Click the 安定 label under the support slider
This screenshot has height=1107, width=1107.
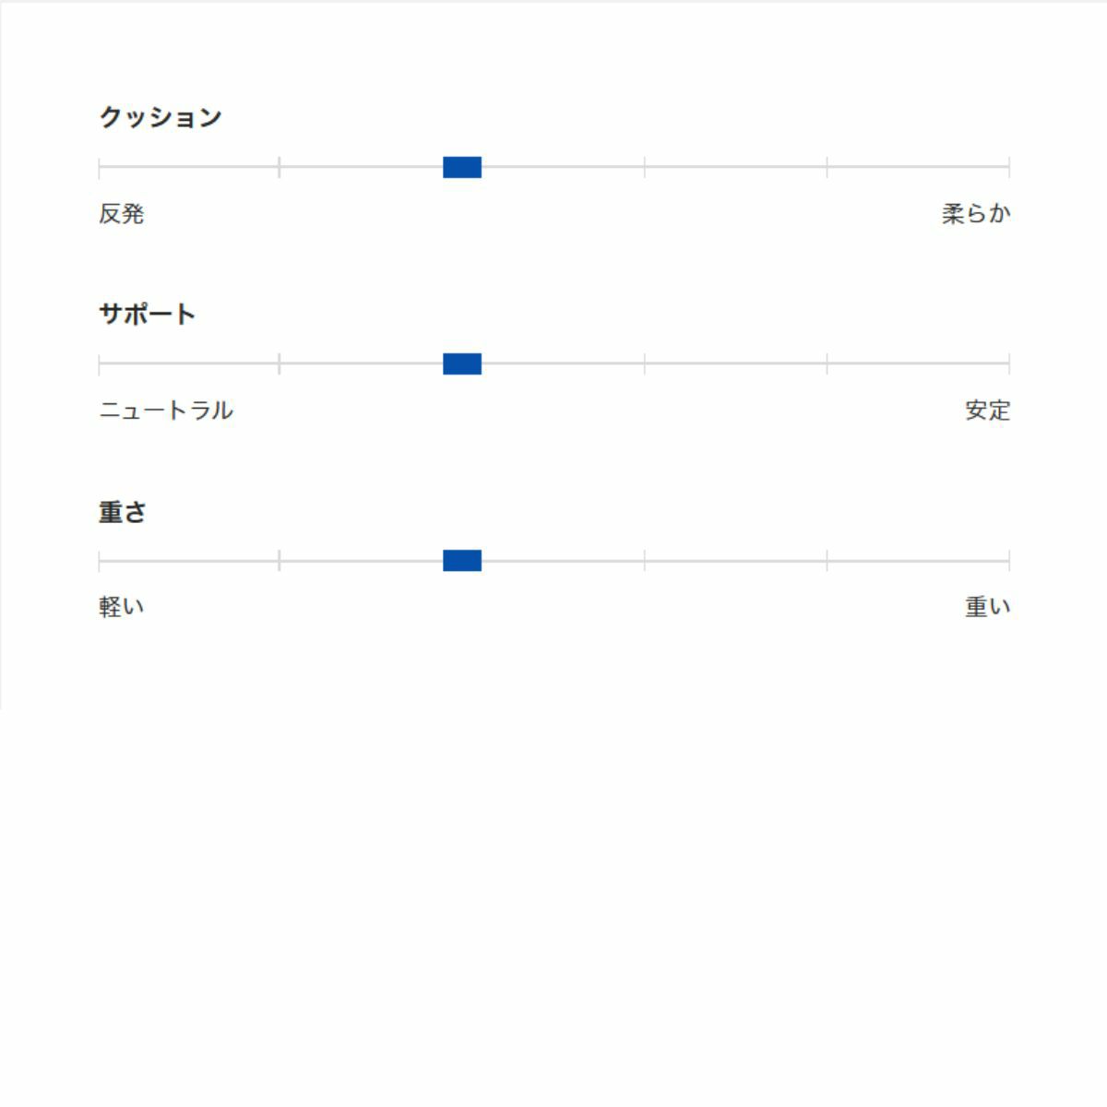click(987, 411)
